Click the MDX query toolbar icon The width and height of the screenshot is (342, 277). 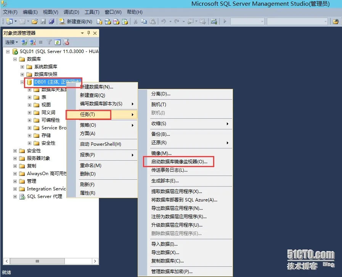(108, 21)
